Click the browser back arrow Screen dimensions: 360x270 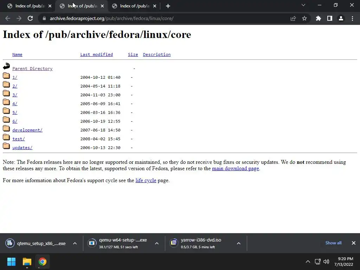pyautogui.click(x=8, y=18)
